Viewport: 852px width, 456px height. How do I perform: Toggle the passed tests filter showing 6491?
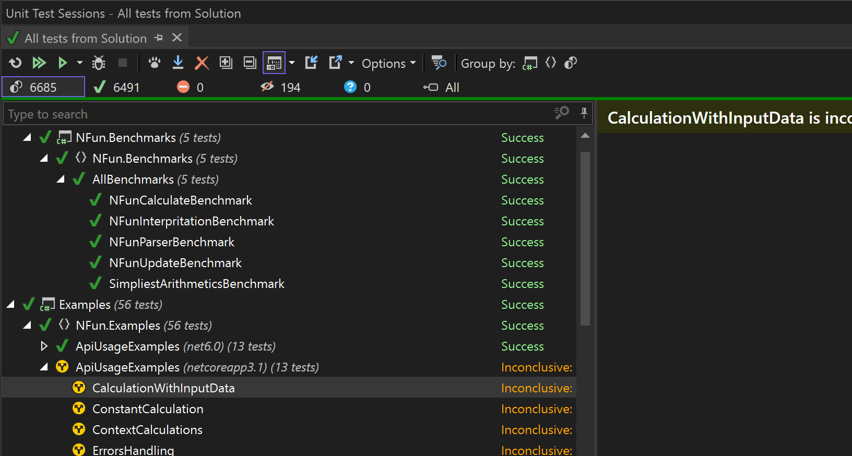tap(117, 87)
